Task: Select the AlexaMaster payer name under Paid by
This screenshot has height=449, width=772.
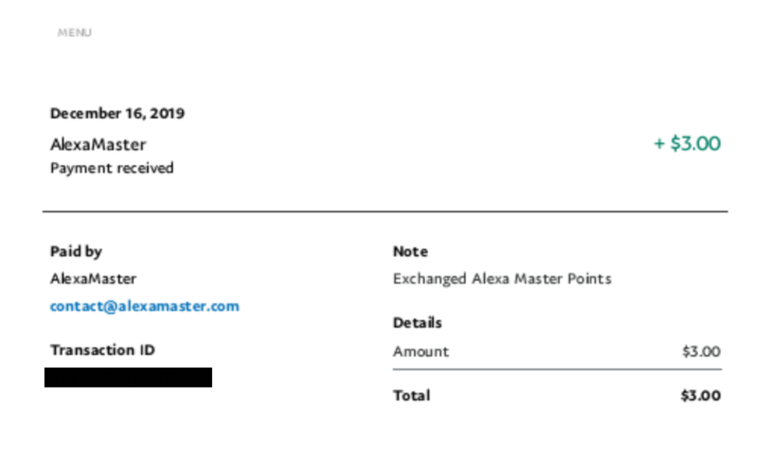Action: pyautogui.click(x=93, y=279)
